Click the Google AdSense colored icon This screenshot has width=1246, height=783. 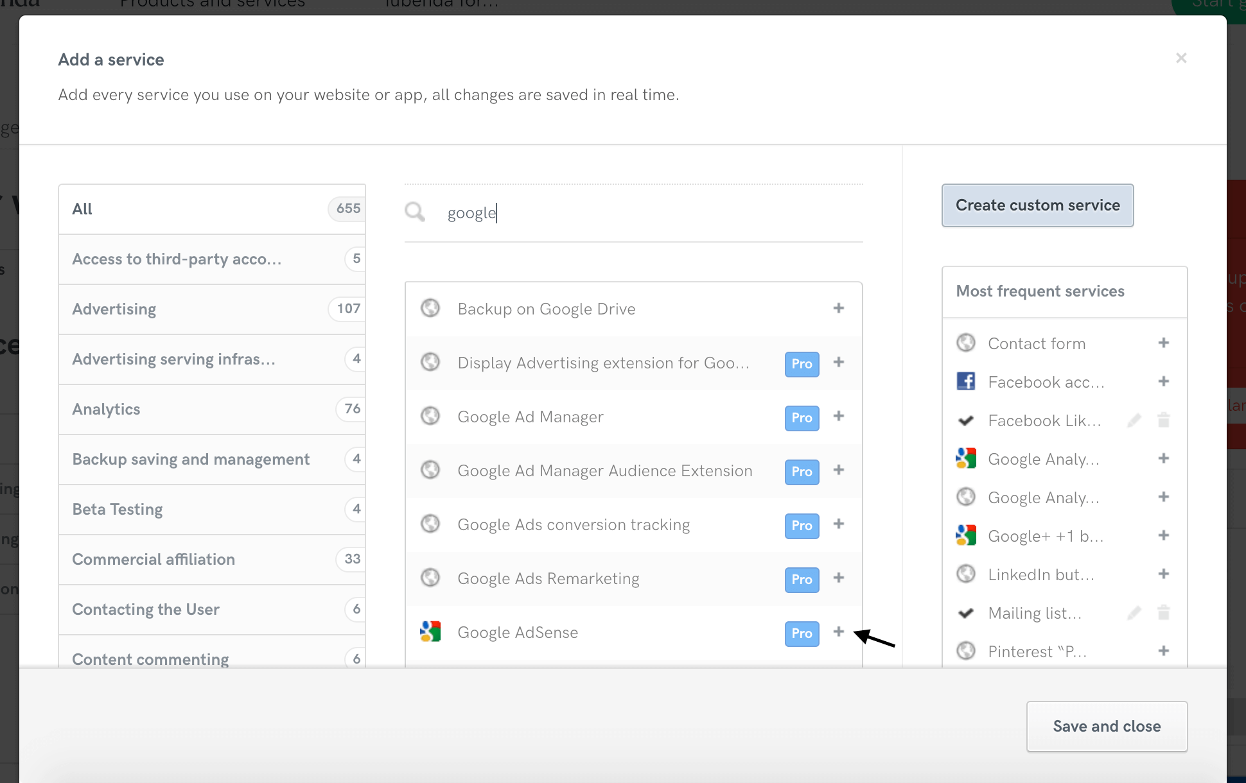pyautogui.click(x=430, y=632)
